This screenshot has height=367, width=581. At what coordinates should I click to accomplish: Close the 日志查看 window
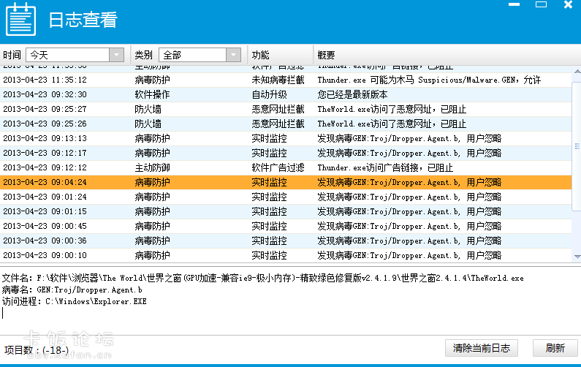pyautogui.click(x=568, y=4)
